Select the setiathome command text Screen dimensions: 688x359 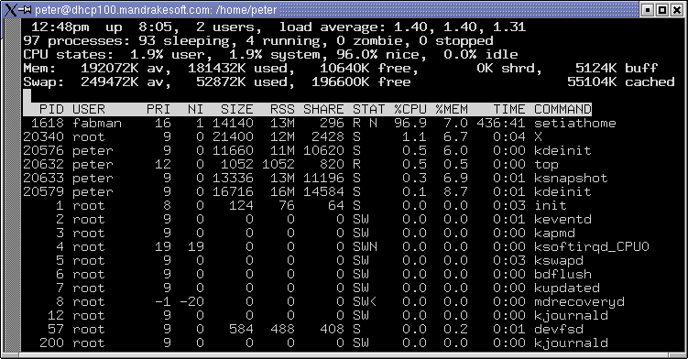(574, 123)
